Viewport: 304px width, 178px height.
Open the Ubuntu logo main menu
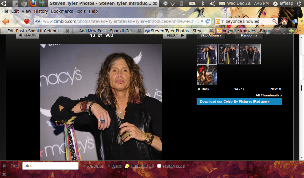point(4,3)
